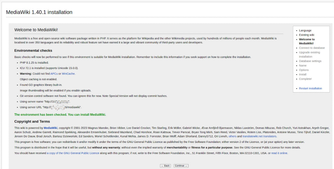Click bold 'merchantability' text
This screenshot has width=334, height=169.
pyautogui.click(x=177, y=147)
